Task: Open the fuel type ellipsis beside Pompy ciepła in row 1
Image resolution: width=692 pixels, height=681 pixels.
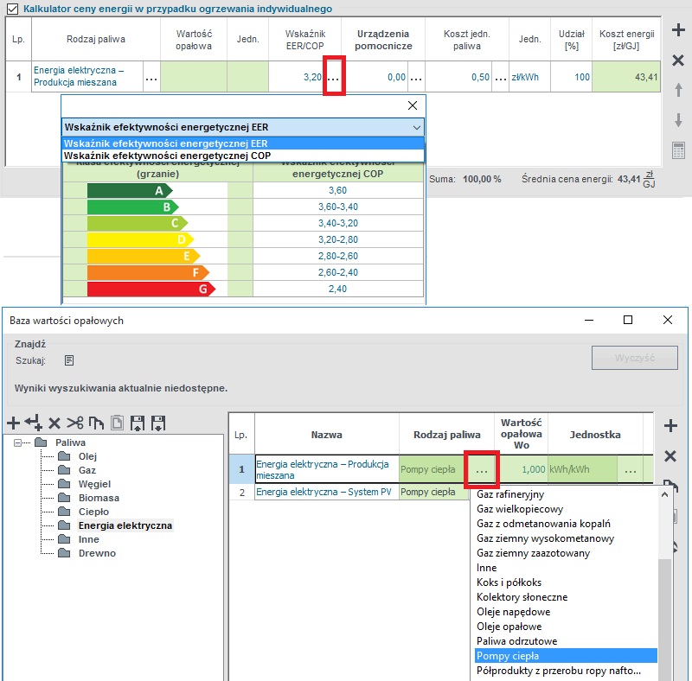Action: pyautogui.click(x=482, y=469)
